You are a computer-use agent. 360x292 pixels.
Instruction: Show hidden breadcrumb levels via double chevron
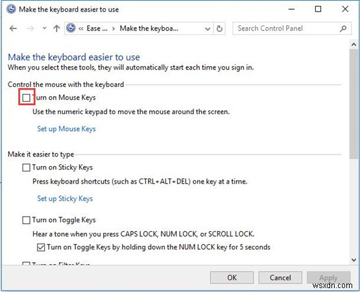click(81, 29)
